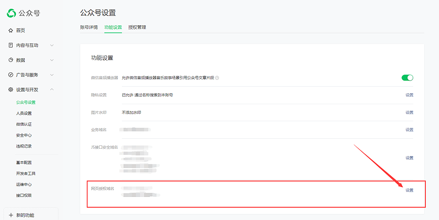Click the help question mark next to 微信音频播放器 description
439x220 pixels.
point(217,78)
